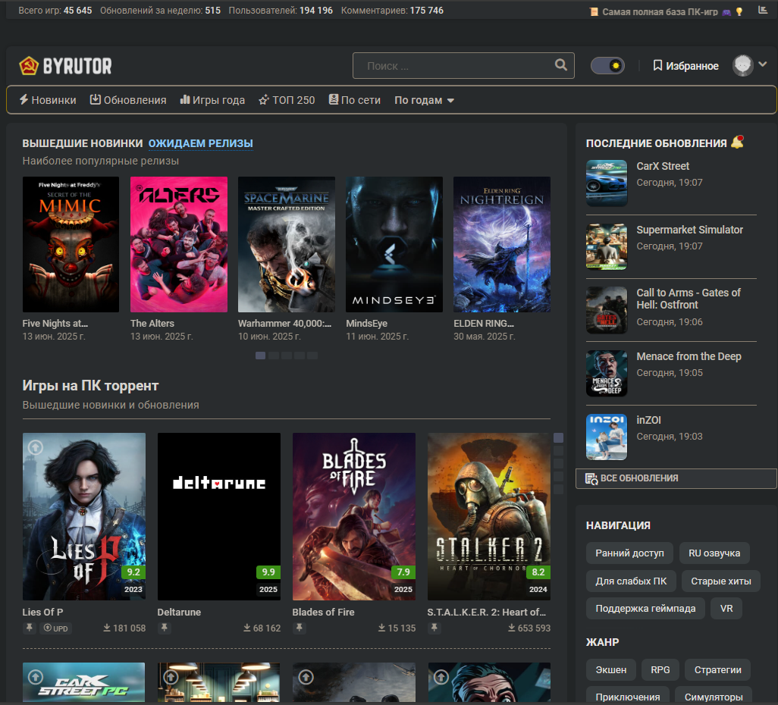Open MindsEye cover
Viewport: 778px width, 705px height.
(394, 244)
